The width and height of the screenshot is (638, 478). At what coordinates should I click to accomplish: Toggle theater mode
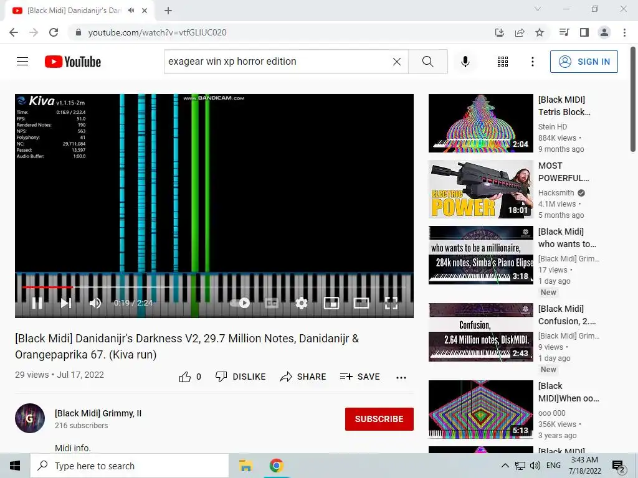[361, 303]
